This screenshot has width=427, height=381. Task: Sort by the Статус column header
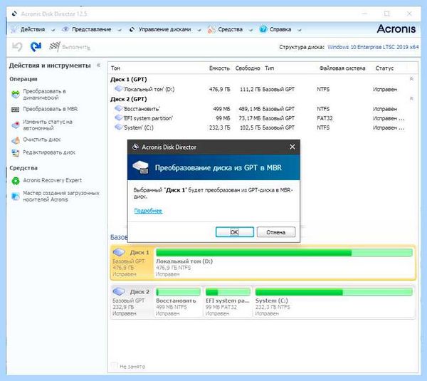[384, 68]
